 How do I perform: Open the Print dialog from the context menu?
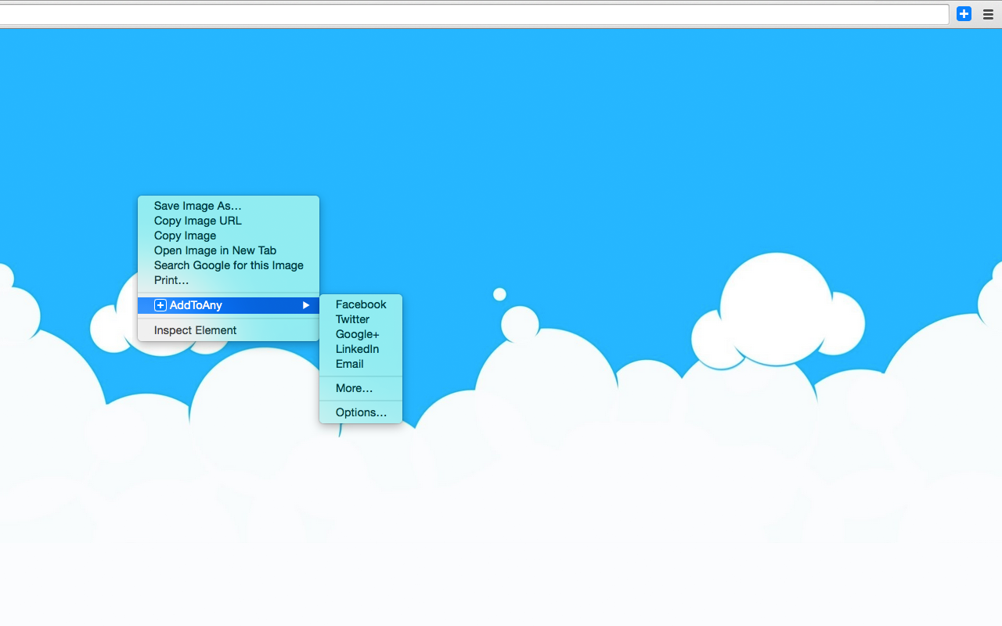point(171,280)
